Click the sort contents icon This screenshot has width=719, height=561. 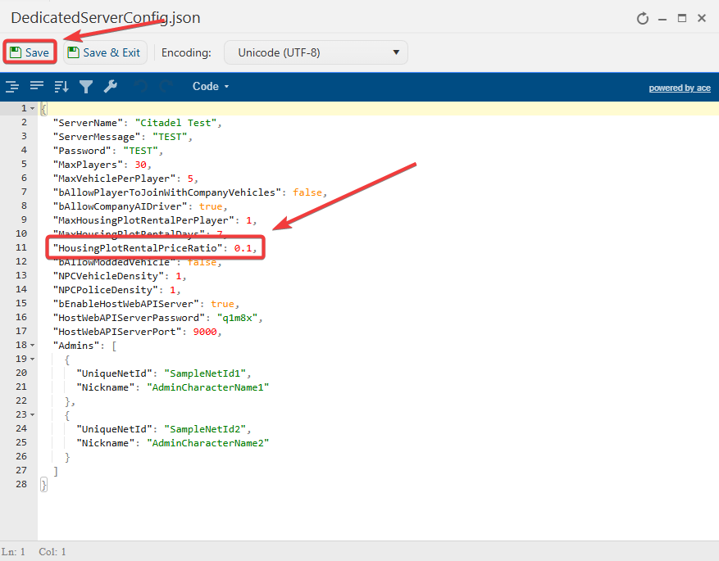[x=61, y=86]
